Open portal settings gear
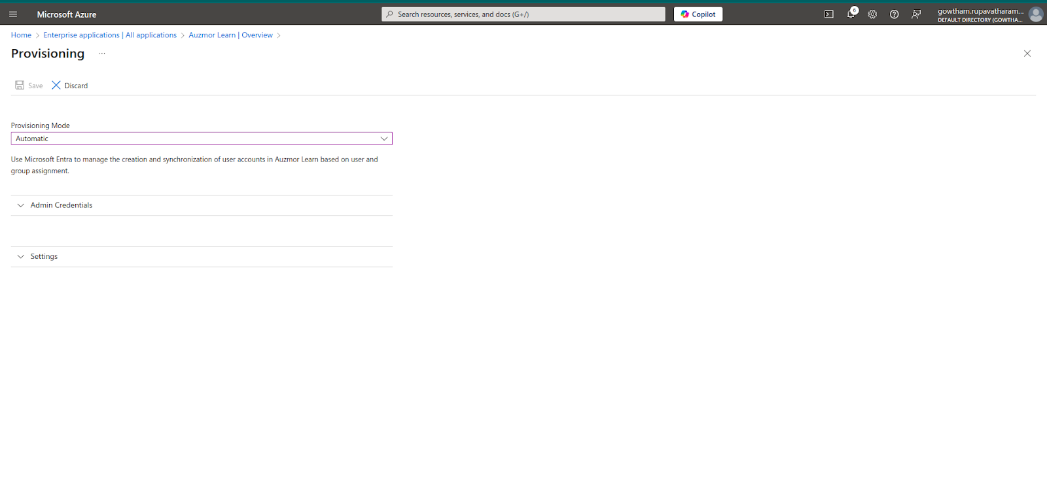 click(872, 14)
